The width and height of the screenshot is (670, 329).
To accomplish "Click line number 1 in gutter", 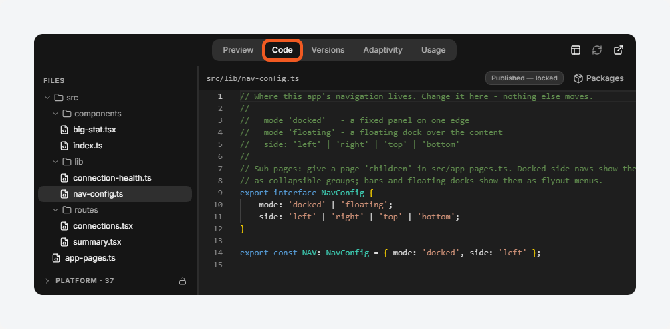I will pyautogui.click(x=220, y=96).
